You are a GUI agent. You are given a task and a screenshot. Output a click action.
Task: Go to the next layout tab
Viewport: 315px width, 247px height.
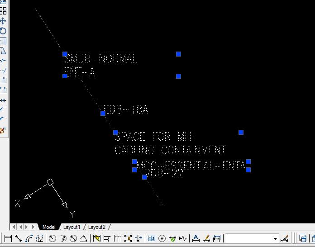point(27,227)
